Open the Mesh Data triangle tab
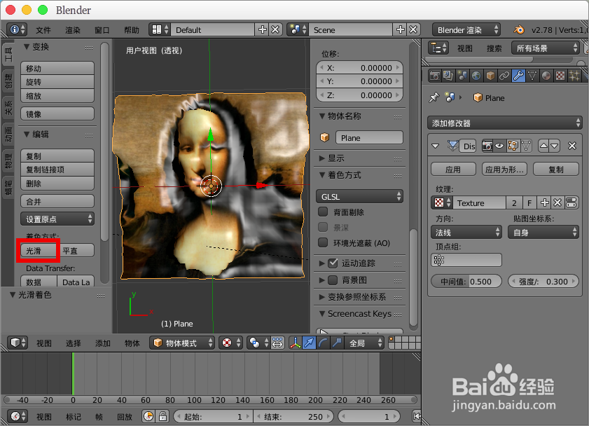Viewport: 589px width, 426px height. (532, 76)
